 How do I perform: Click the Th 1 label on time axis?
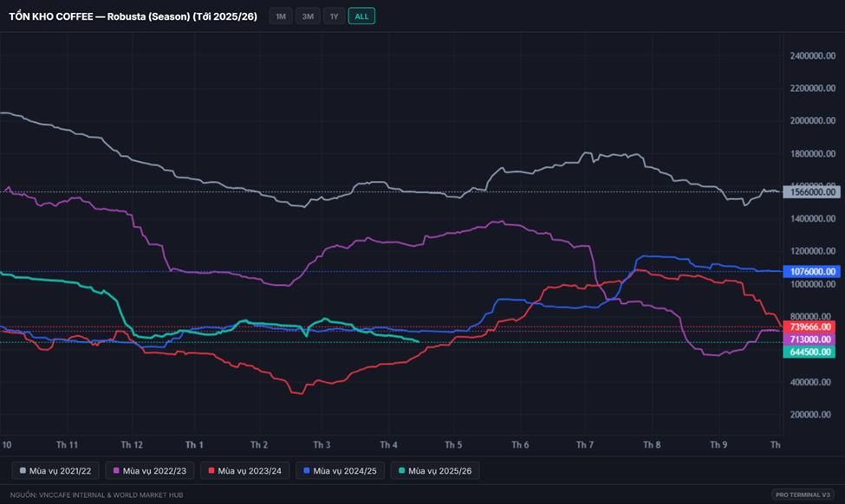[195, 444]
